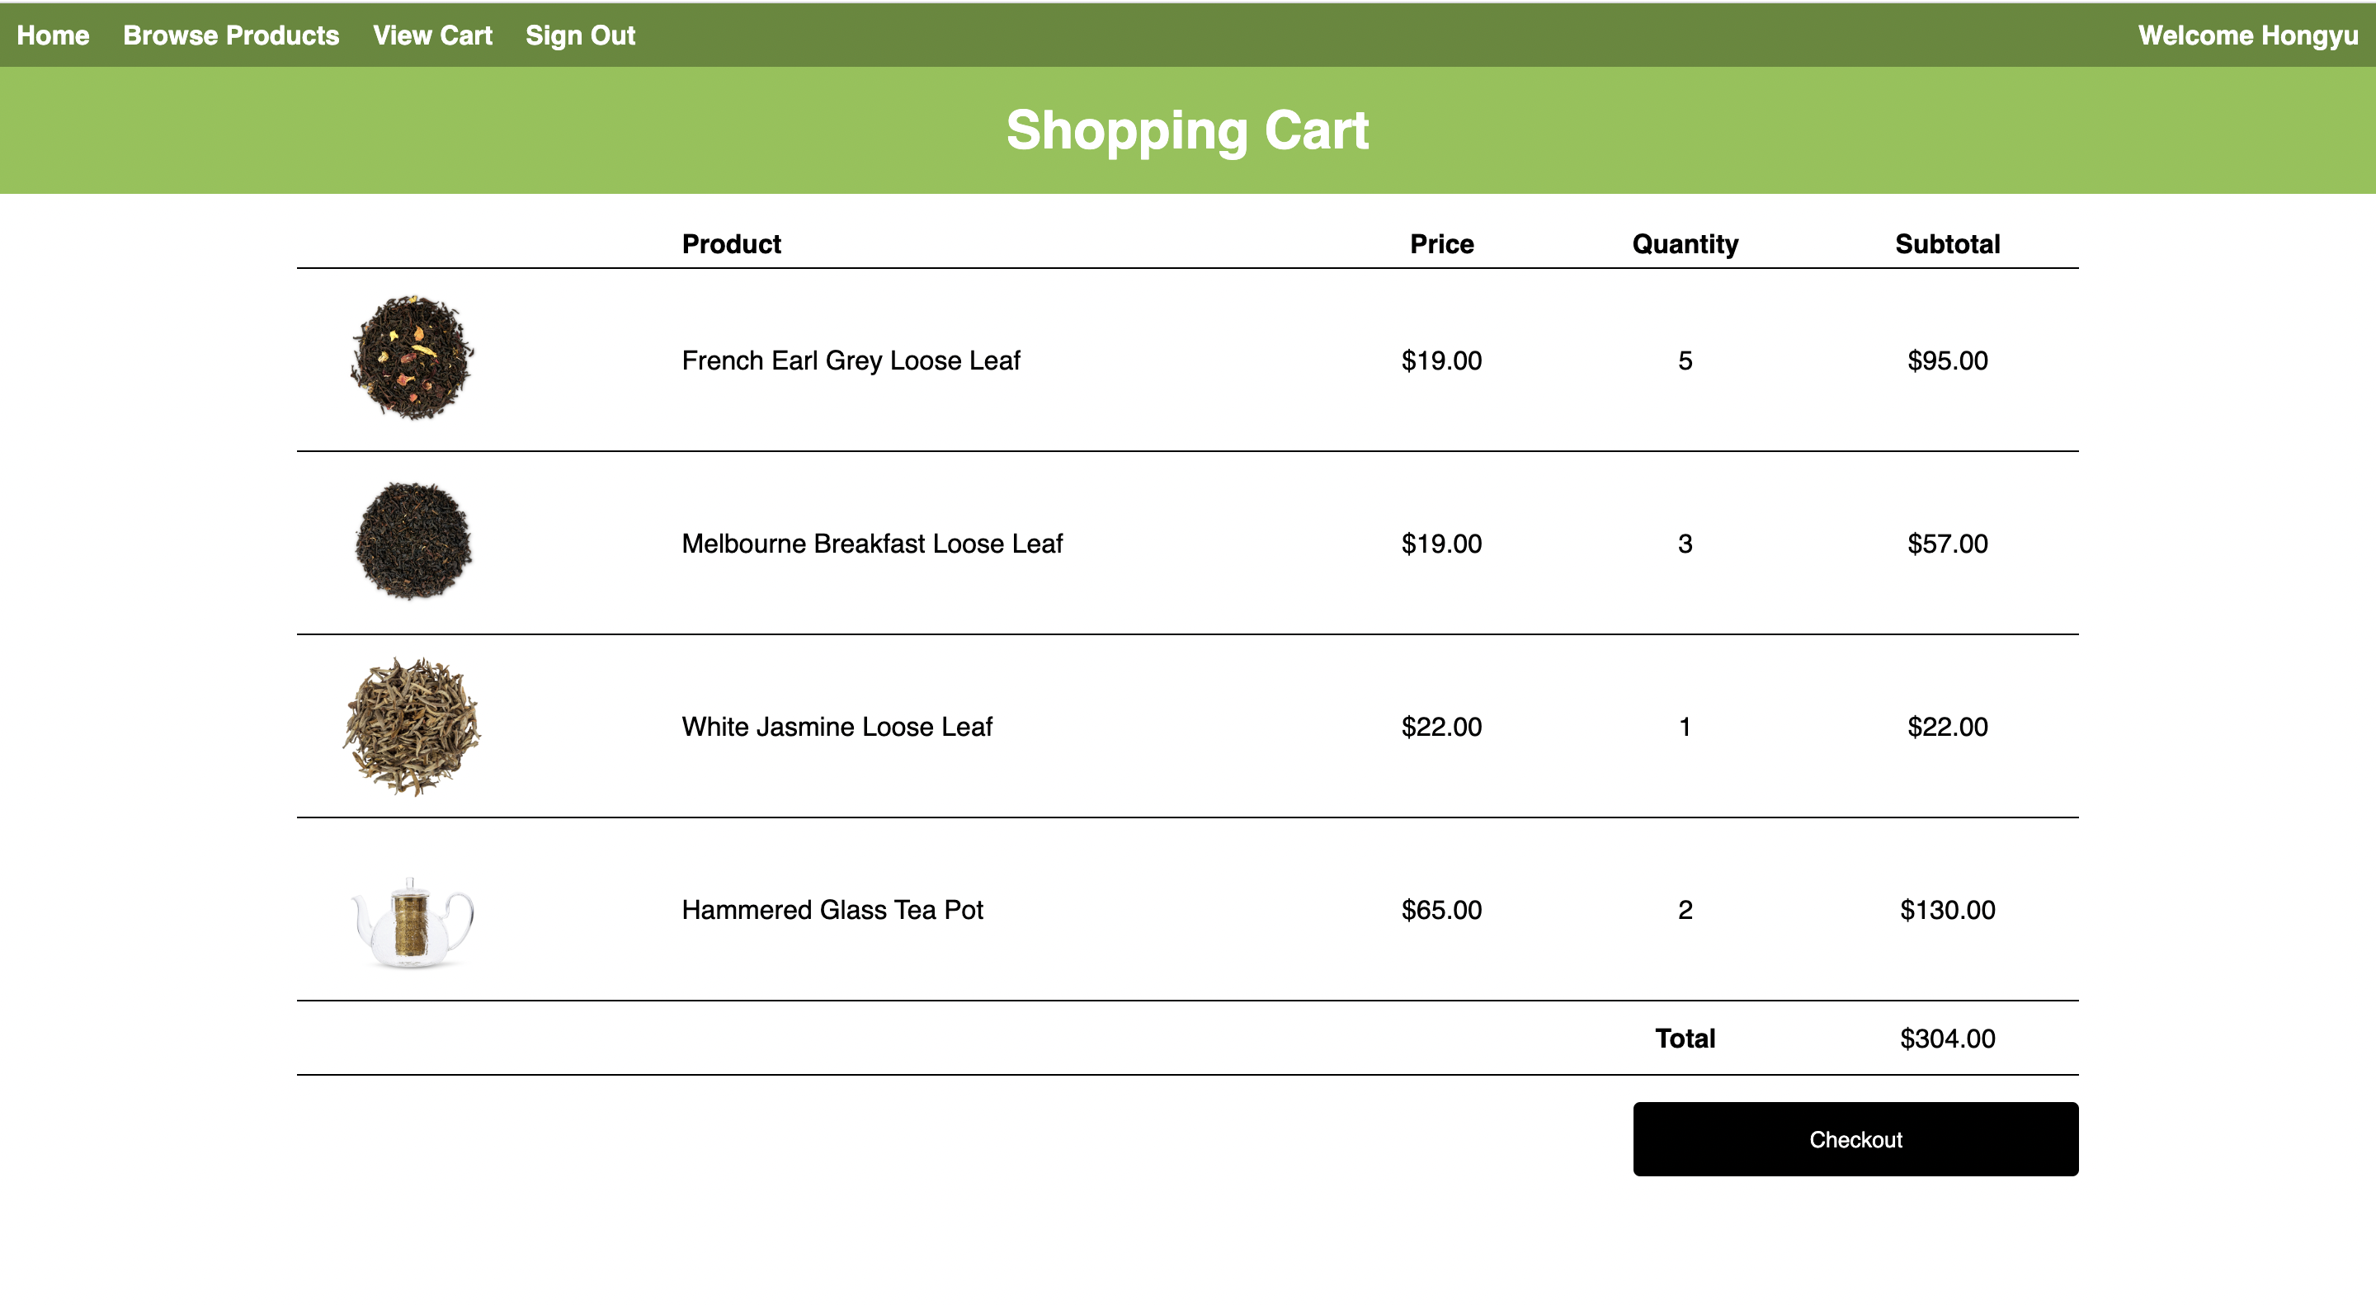The width and height of the screenshot is (2376, 1305).
Task: Click quantity 5 for French Earl Grey
Action: (x=1684, y=360)
